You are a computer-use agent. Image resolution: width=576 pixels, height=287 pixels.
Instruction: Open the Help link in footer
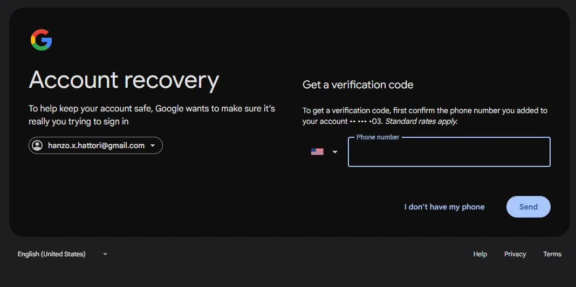tap(480, 254)
